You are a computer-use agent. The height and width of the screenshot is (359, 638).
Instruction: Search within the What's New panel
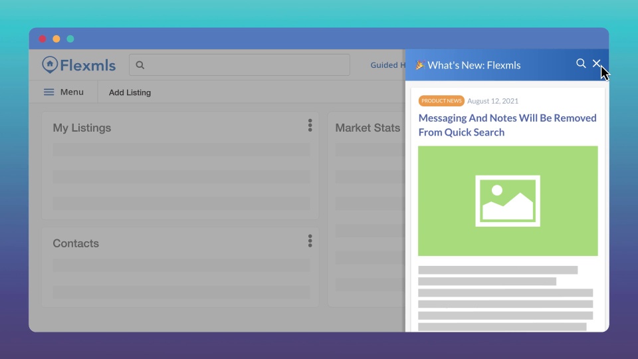(x=581, y=64)
